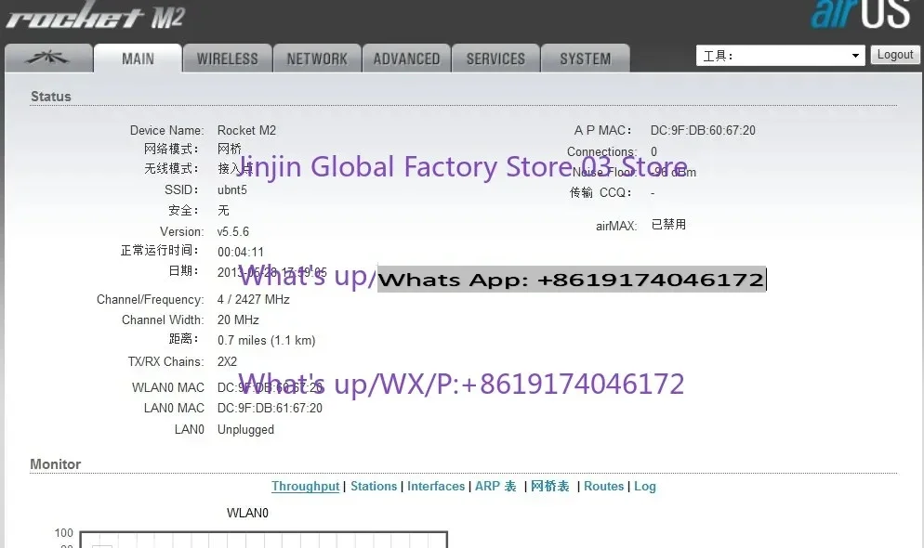This screenshot has width=924, height=548.
Task: Go to the ADVANCED tab
Action: pyautogui.click(x=406, y=59)
